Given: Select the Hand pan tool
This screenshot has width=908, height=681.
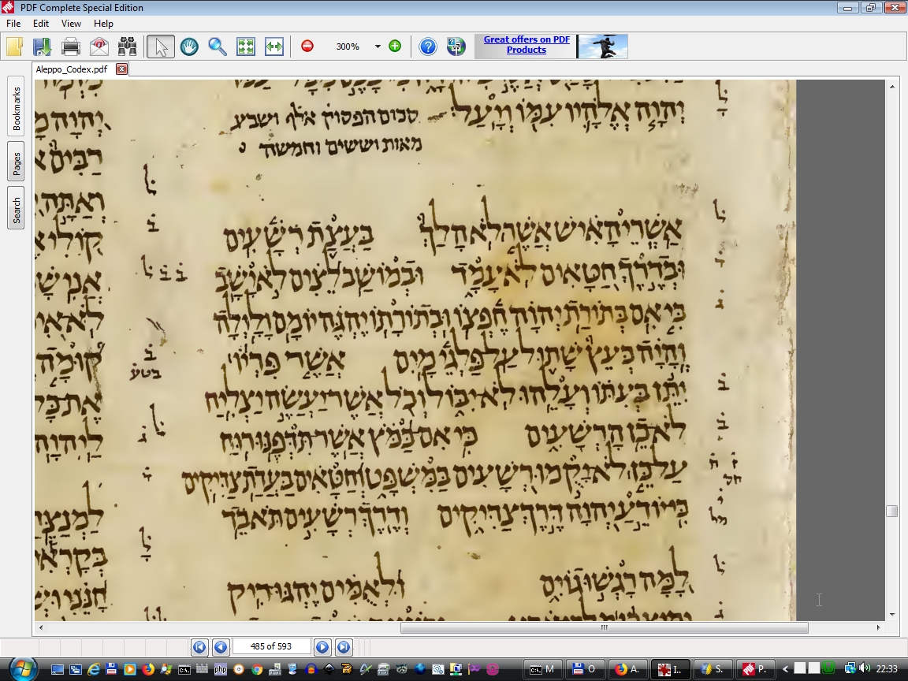Looking at the screenshot, I should click(189, 47).
